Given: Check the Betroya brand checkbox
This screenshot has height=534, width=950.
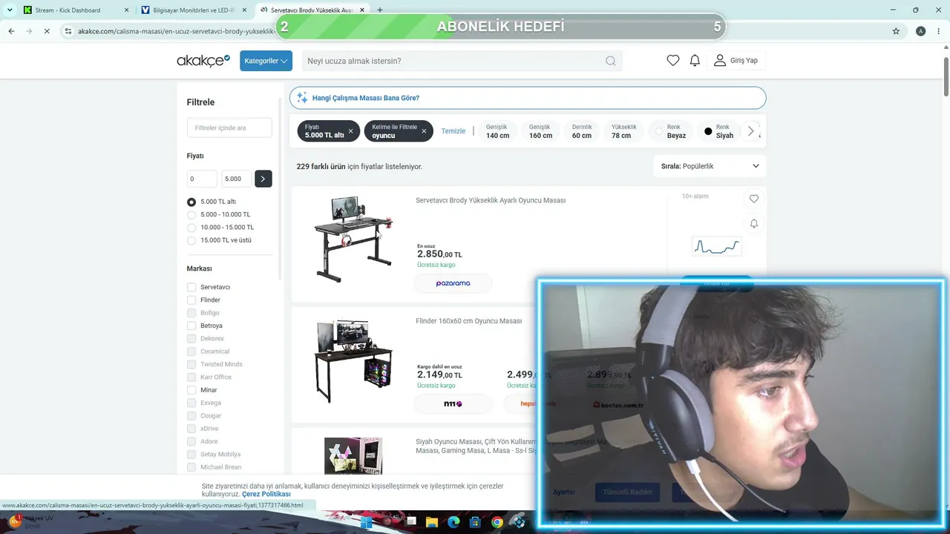Looking at the screenshot, I should tap(191, 326).
